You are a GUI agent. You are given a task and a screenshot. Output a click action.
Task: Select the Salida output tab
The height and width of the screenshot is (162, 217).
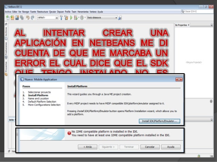pyautogui.click(x=11, y=120)
